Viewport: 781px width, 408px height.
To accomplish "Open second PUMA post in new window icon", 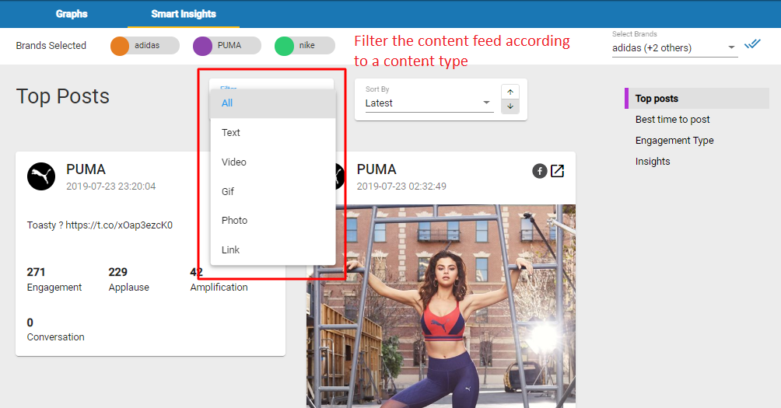I will pos(558,171).
